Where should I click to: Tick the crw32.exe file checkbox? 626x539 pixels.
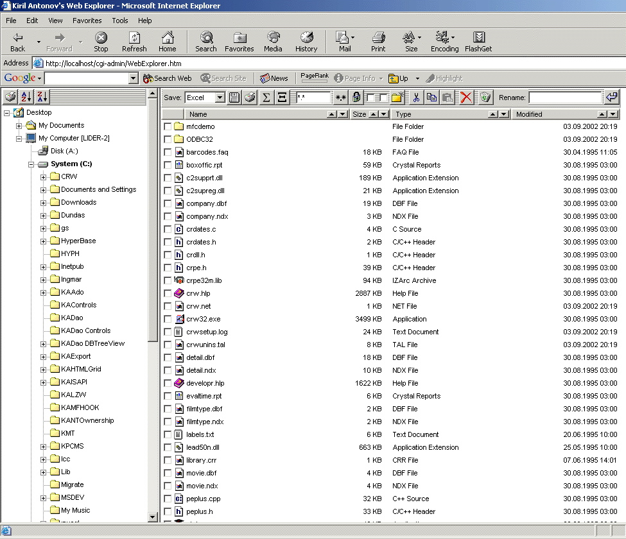coord(168,319)
